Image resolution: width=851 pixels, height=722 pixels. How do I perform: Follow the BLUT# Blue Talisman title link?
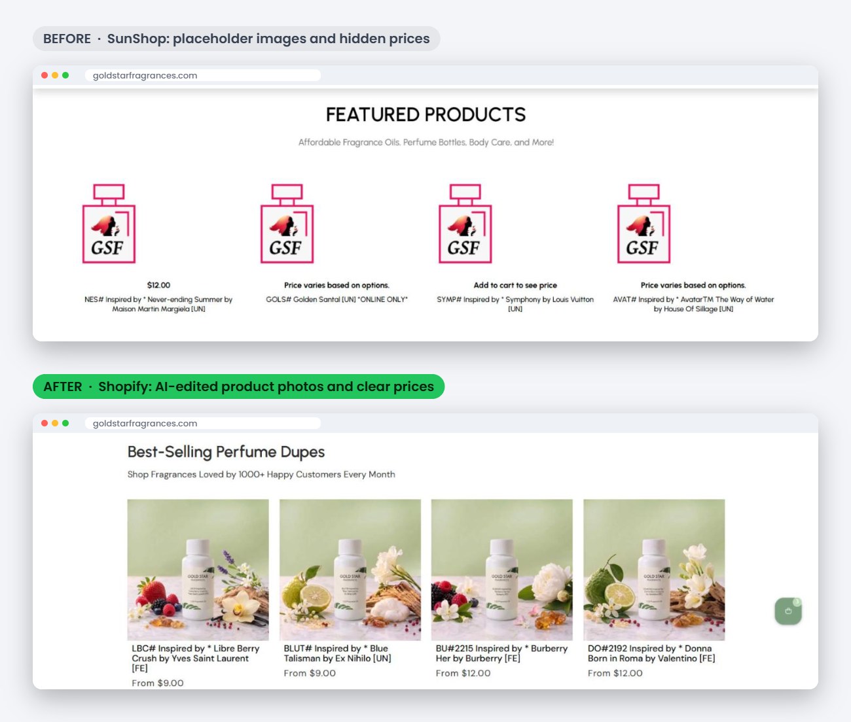coord(337,653)
